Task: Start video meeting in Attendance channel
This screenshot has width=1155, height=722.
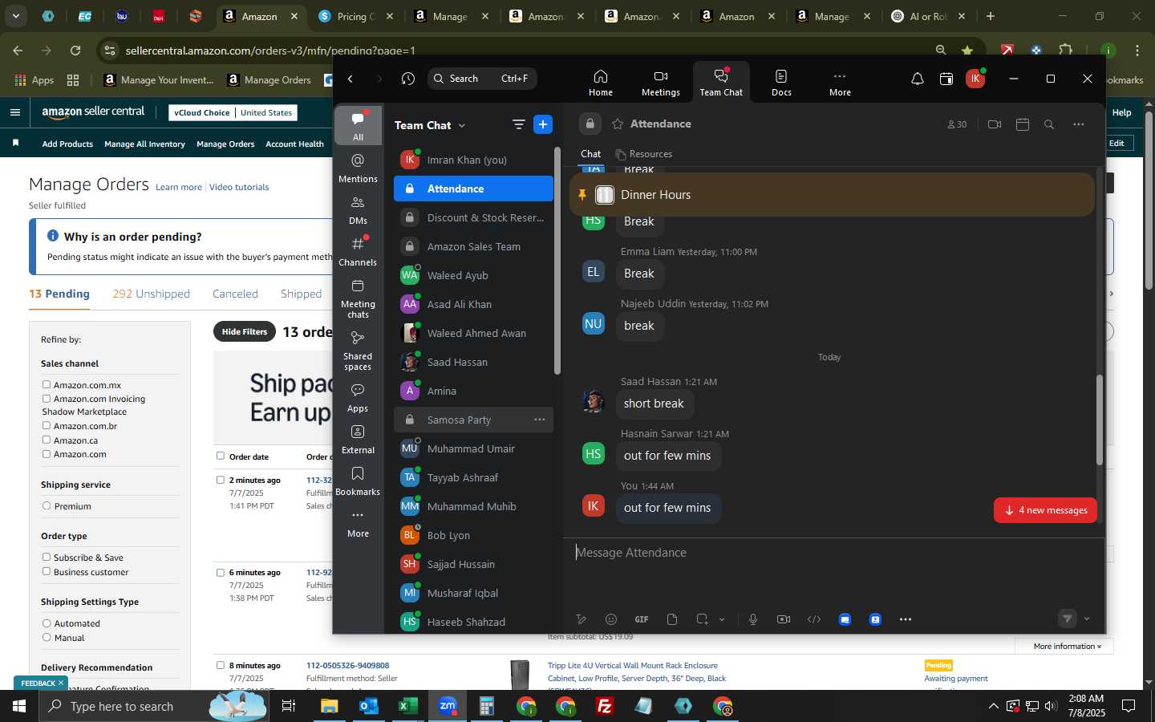Action: [x=995, y=124]
